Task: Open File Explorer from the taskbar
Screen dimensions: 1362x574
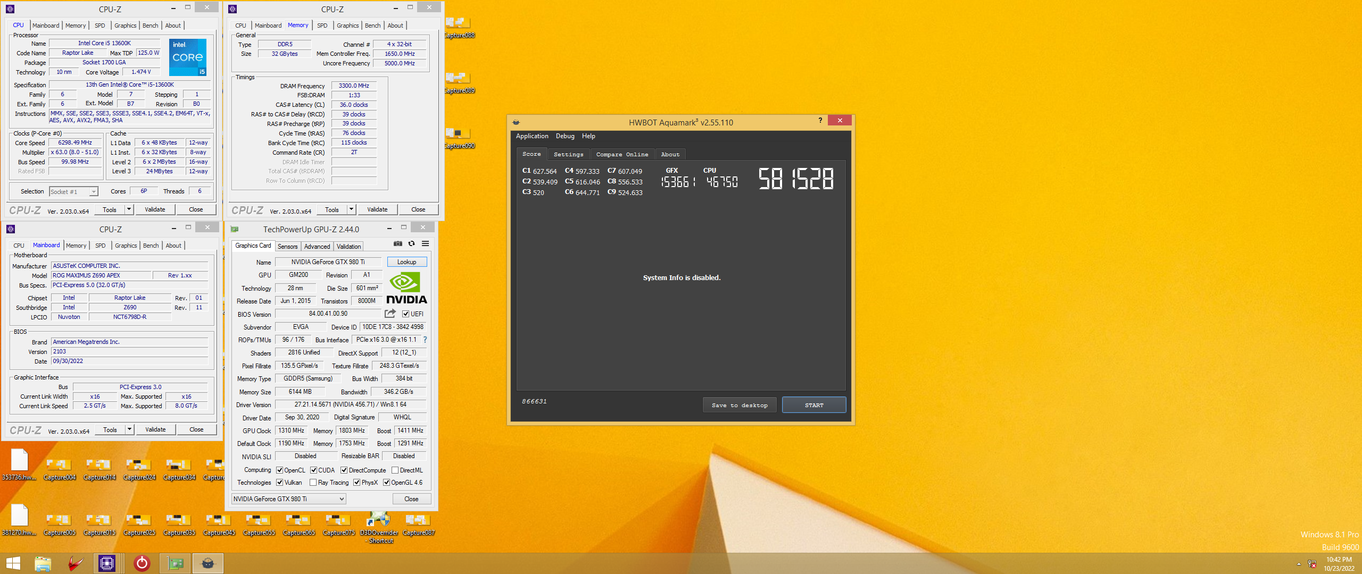Action: pos(43,563)
